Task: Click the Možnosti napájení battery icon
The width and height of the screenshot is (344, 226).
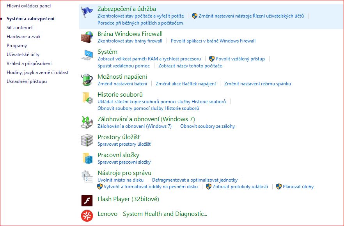Action: point(87,80)
